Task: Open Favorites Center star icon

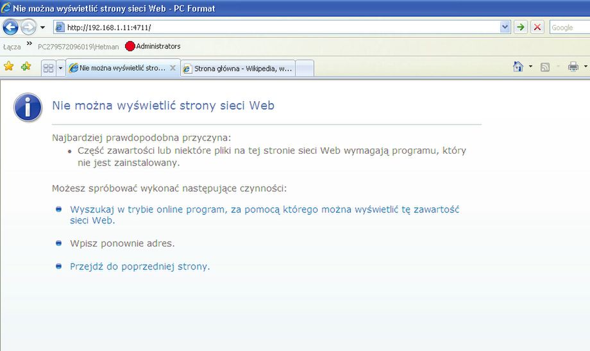Action: pyautogui.click(x=8, y=67)
